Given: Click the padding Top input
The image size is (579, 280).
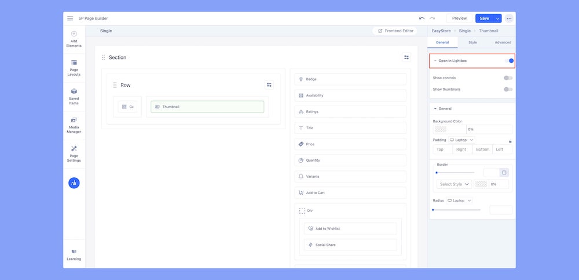Looking at the screenshot, I should (443, 149).
